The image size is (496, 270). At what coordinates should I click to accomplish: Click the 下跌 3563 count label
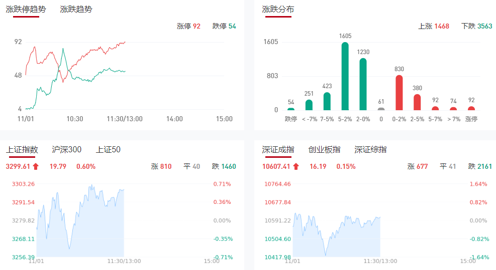click(476, 26)
